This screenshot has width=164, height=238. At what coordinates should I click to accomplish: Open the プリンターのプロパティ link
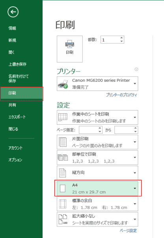click(x=121, y=95)
